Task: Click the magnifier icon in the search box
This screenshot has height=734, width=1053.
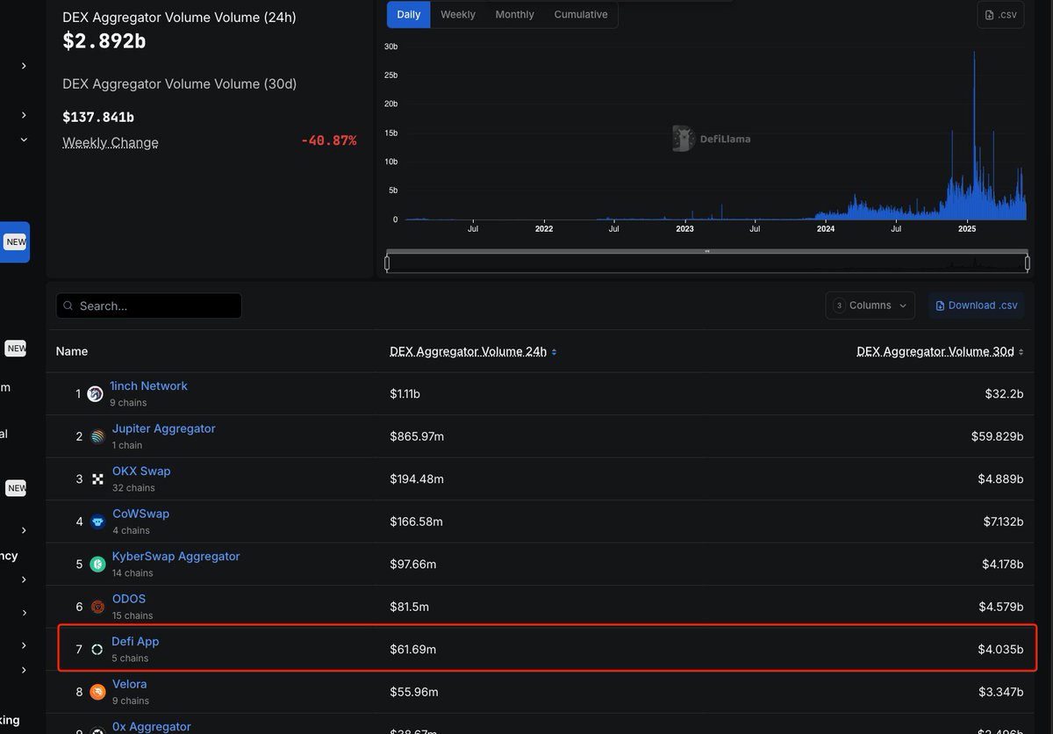Action: click(68, 306)
